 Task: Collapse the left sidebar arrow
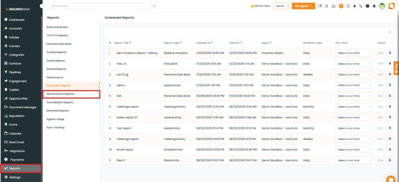(x=42, y=6)
